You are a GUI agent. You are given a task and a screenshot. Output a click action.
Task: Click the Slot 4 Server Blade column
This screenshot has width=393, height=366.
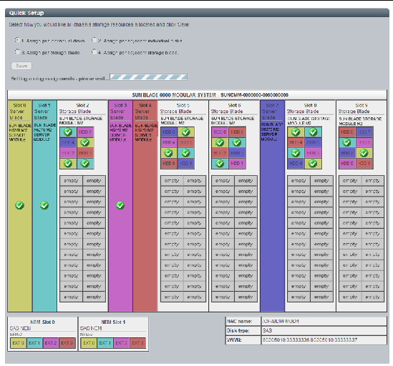145,206
